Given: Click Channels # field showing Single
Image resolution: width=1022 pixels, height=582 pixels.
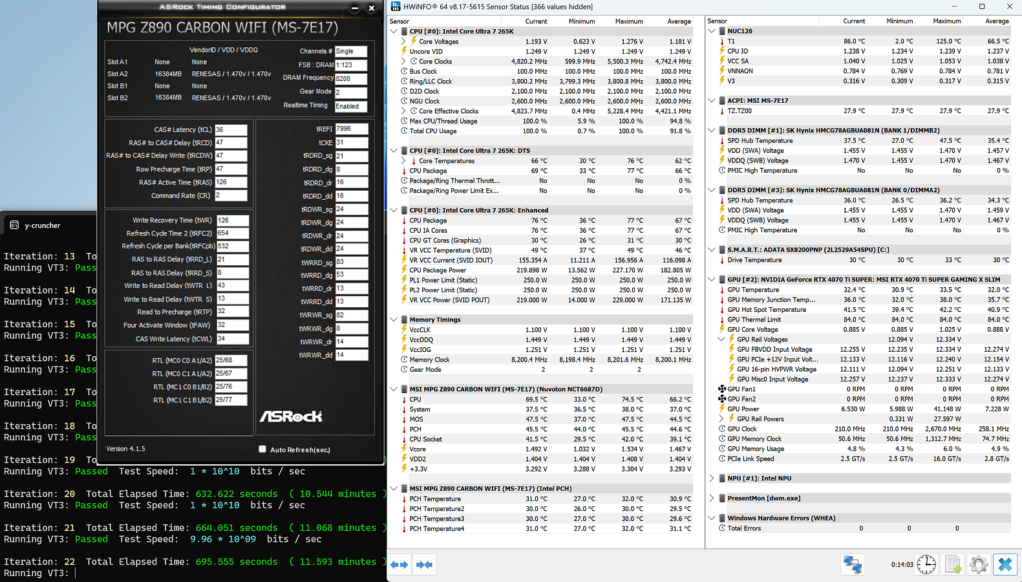Looking at the screenshot, I should [x=351, y=51].
